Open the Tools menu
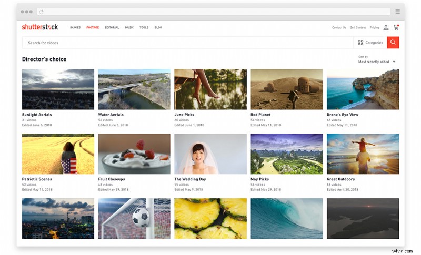421x255 pixels. click(x=144, y=28)
